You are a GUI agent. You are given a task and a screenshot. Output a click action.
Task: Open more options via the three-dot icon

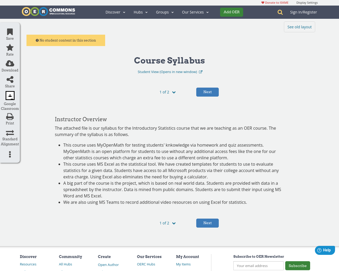pyautogui.click(x=10, y=154)
